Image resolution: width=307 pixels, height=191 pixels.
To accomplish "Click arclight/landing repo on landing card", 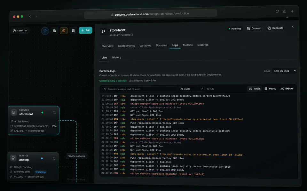I will [x=23, y=167].
